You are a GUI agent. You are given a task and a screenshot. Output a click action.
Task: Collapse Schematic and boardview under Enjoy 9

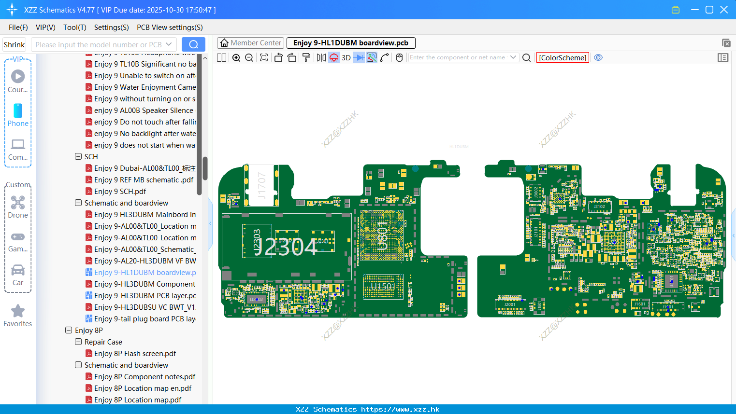(x=78, y=203)
